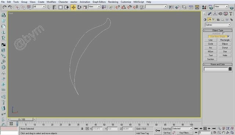Screen dimensions: 235x135
Task: Select the Shapes category icon
Action: tap(209, 20)
